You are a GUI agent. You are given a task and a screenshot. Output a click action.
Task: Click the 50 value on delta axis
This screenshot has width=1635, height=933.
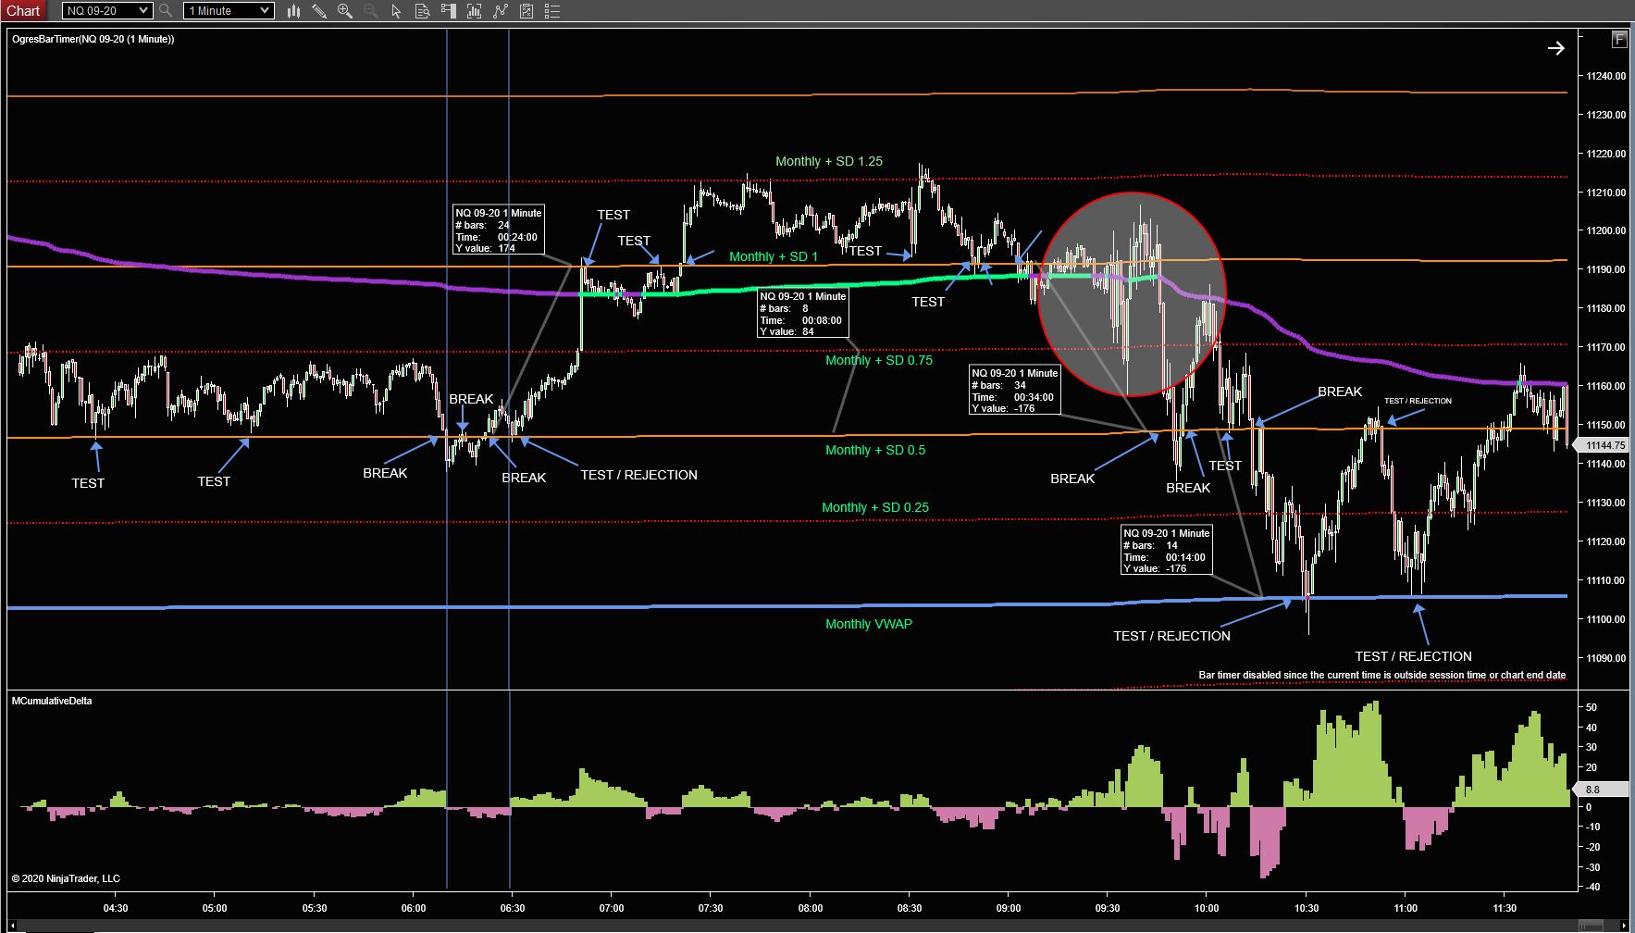(1591, 707)
